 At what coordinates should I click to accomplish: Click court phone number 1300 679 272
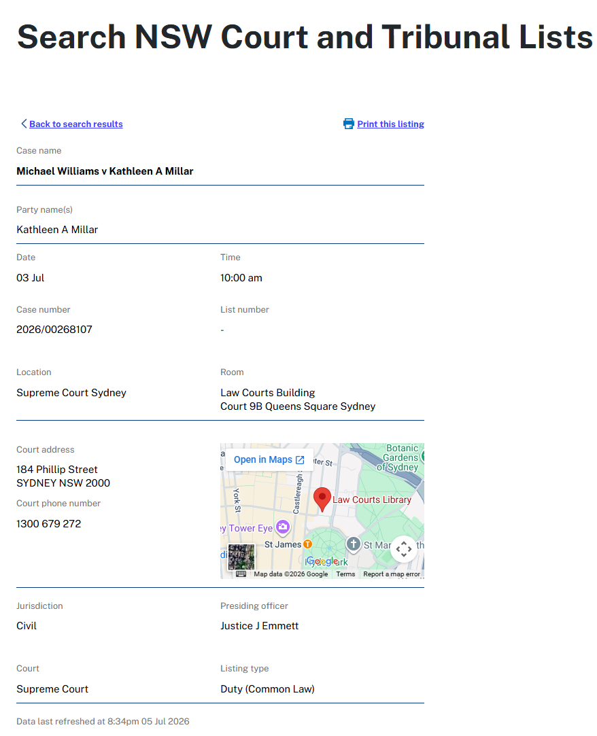click(x=49, y=524)
